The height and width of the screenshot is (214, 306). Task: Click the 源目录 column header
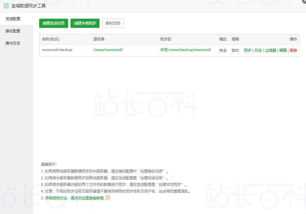[x=99, y=39]
